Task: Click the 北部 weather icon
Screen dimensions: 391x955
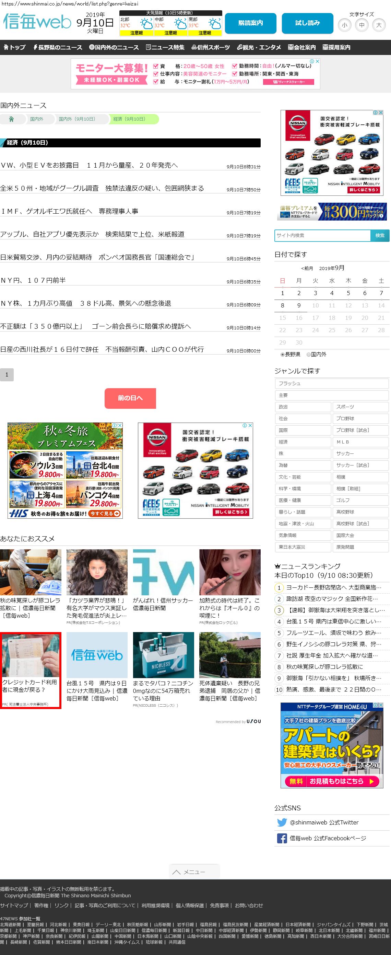Action: 146,24
